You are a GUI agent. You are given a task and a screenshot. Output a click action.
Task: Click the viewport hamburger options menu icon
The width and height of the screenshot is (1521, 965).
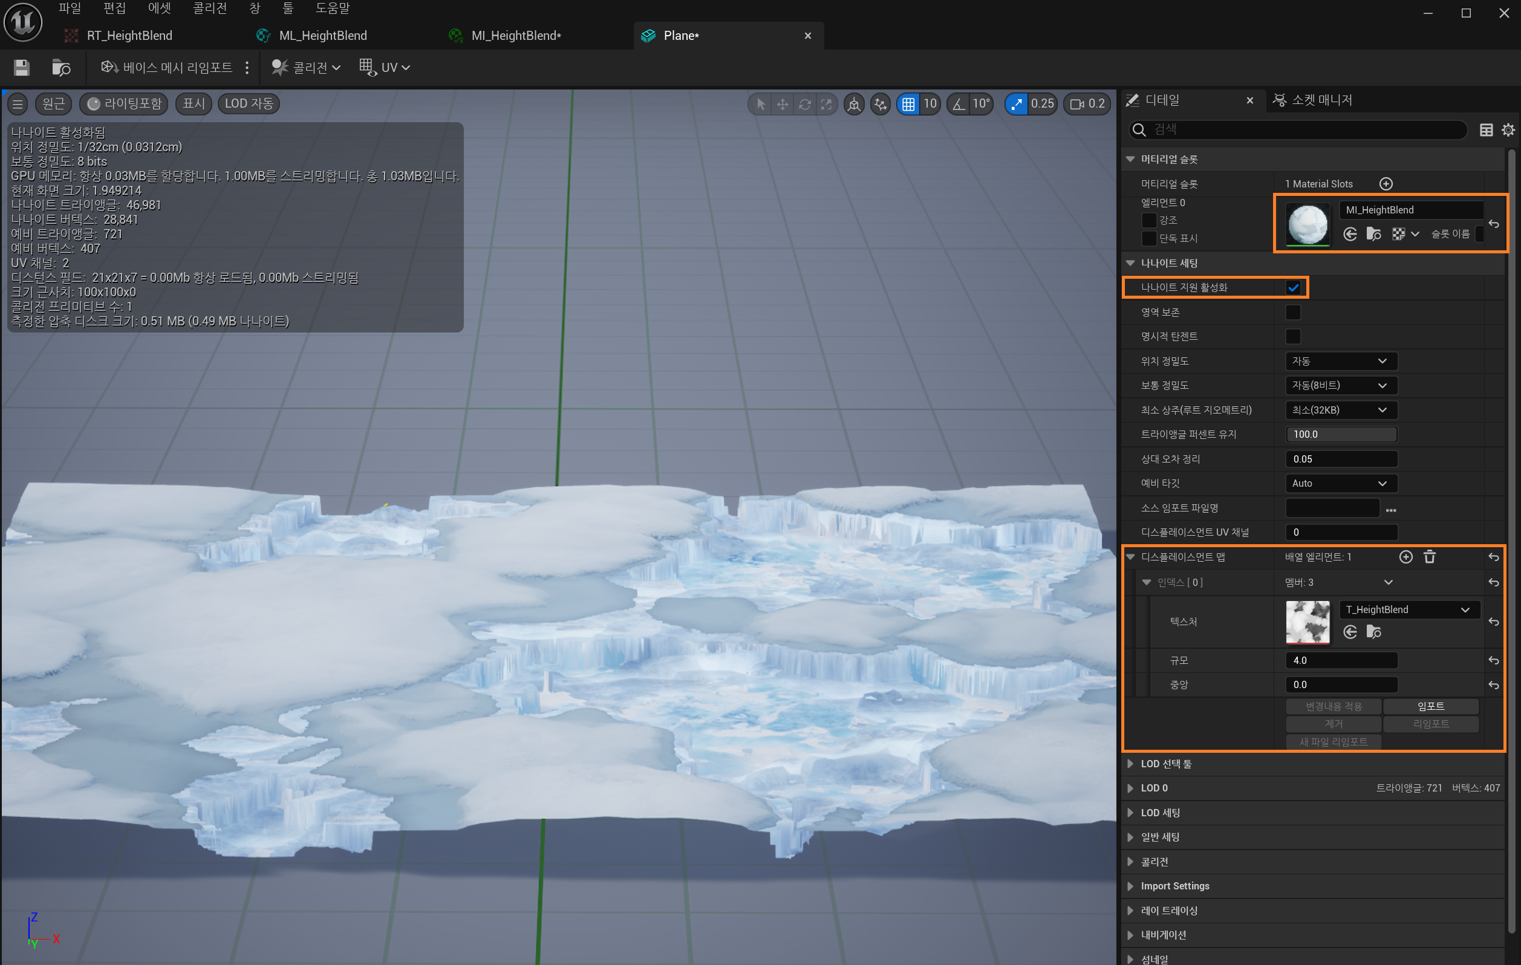click(x=18, y=104)
